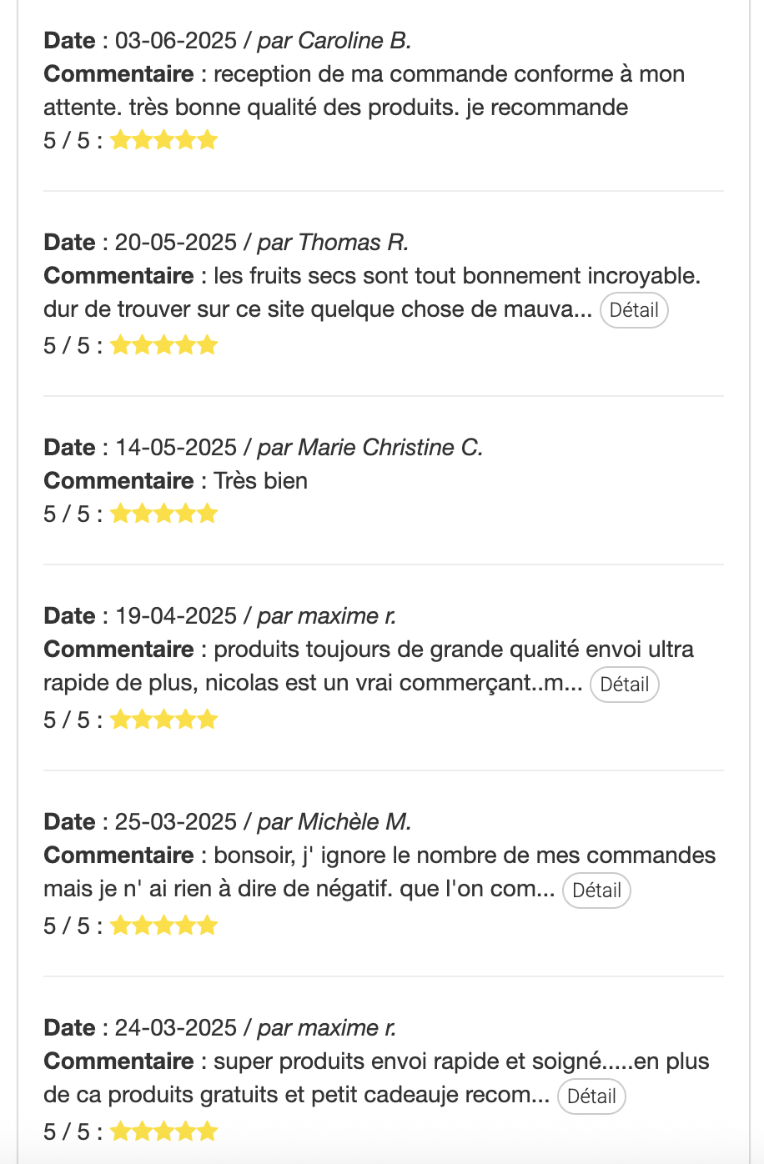The image size is (764, 1164).
Task: Show full 24-03-2025 maxime r. comment with Détail
Action: [591, 1096]
